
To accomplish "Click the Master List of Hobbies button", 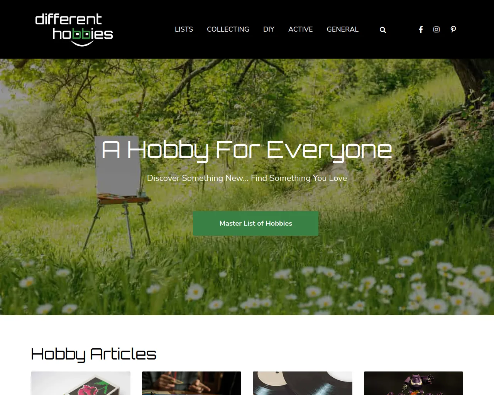I will [255, 223].
